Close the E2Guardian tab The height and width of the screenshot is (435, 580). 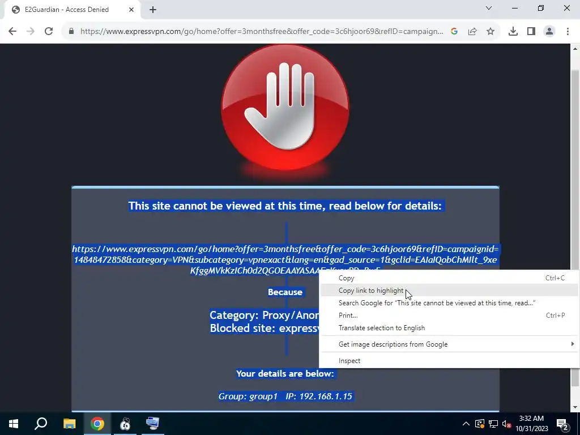[x=131, y=10]
